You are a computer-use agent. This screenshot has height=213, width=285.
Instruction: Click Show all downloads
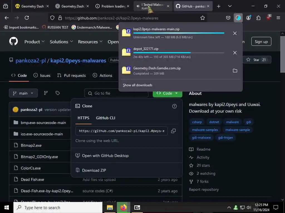click(137, 85)
